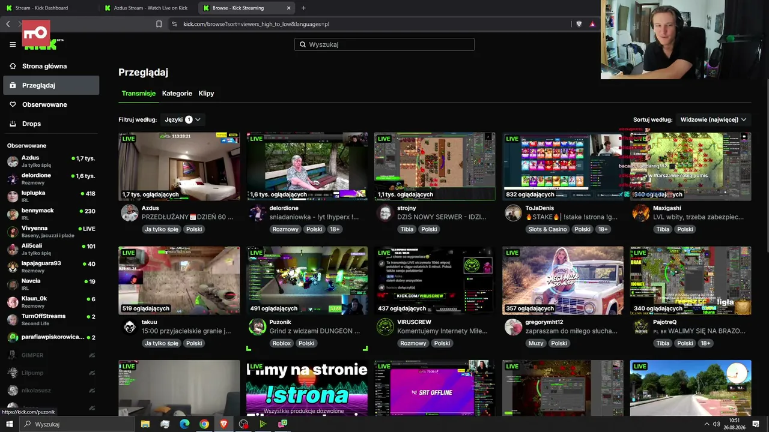Expand the Języki language filter
Viewport: 769px width, 432px height.
(183, 119)
